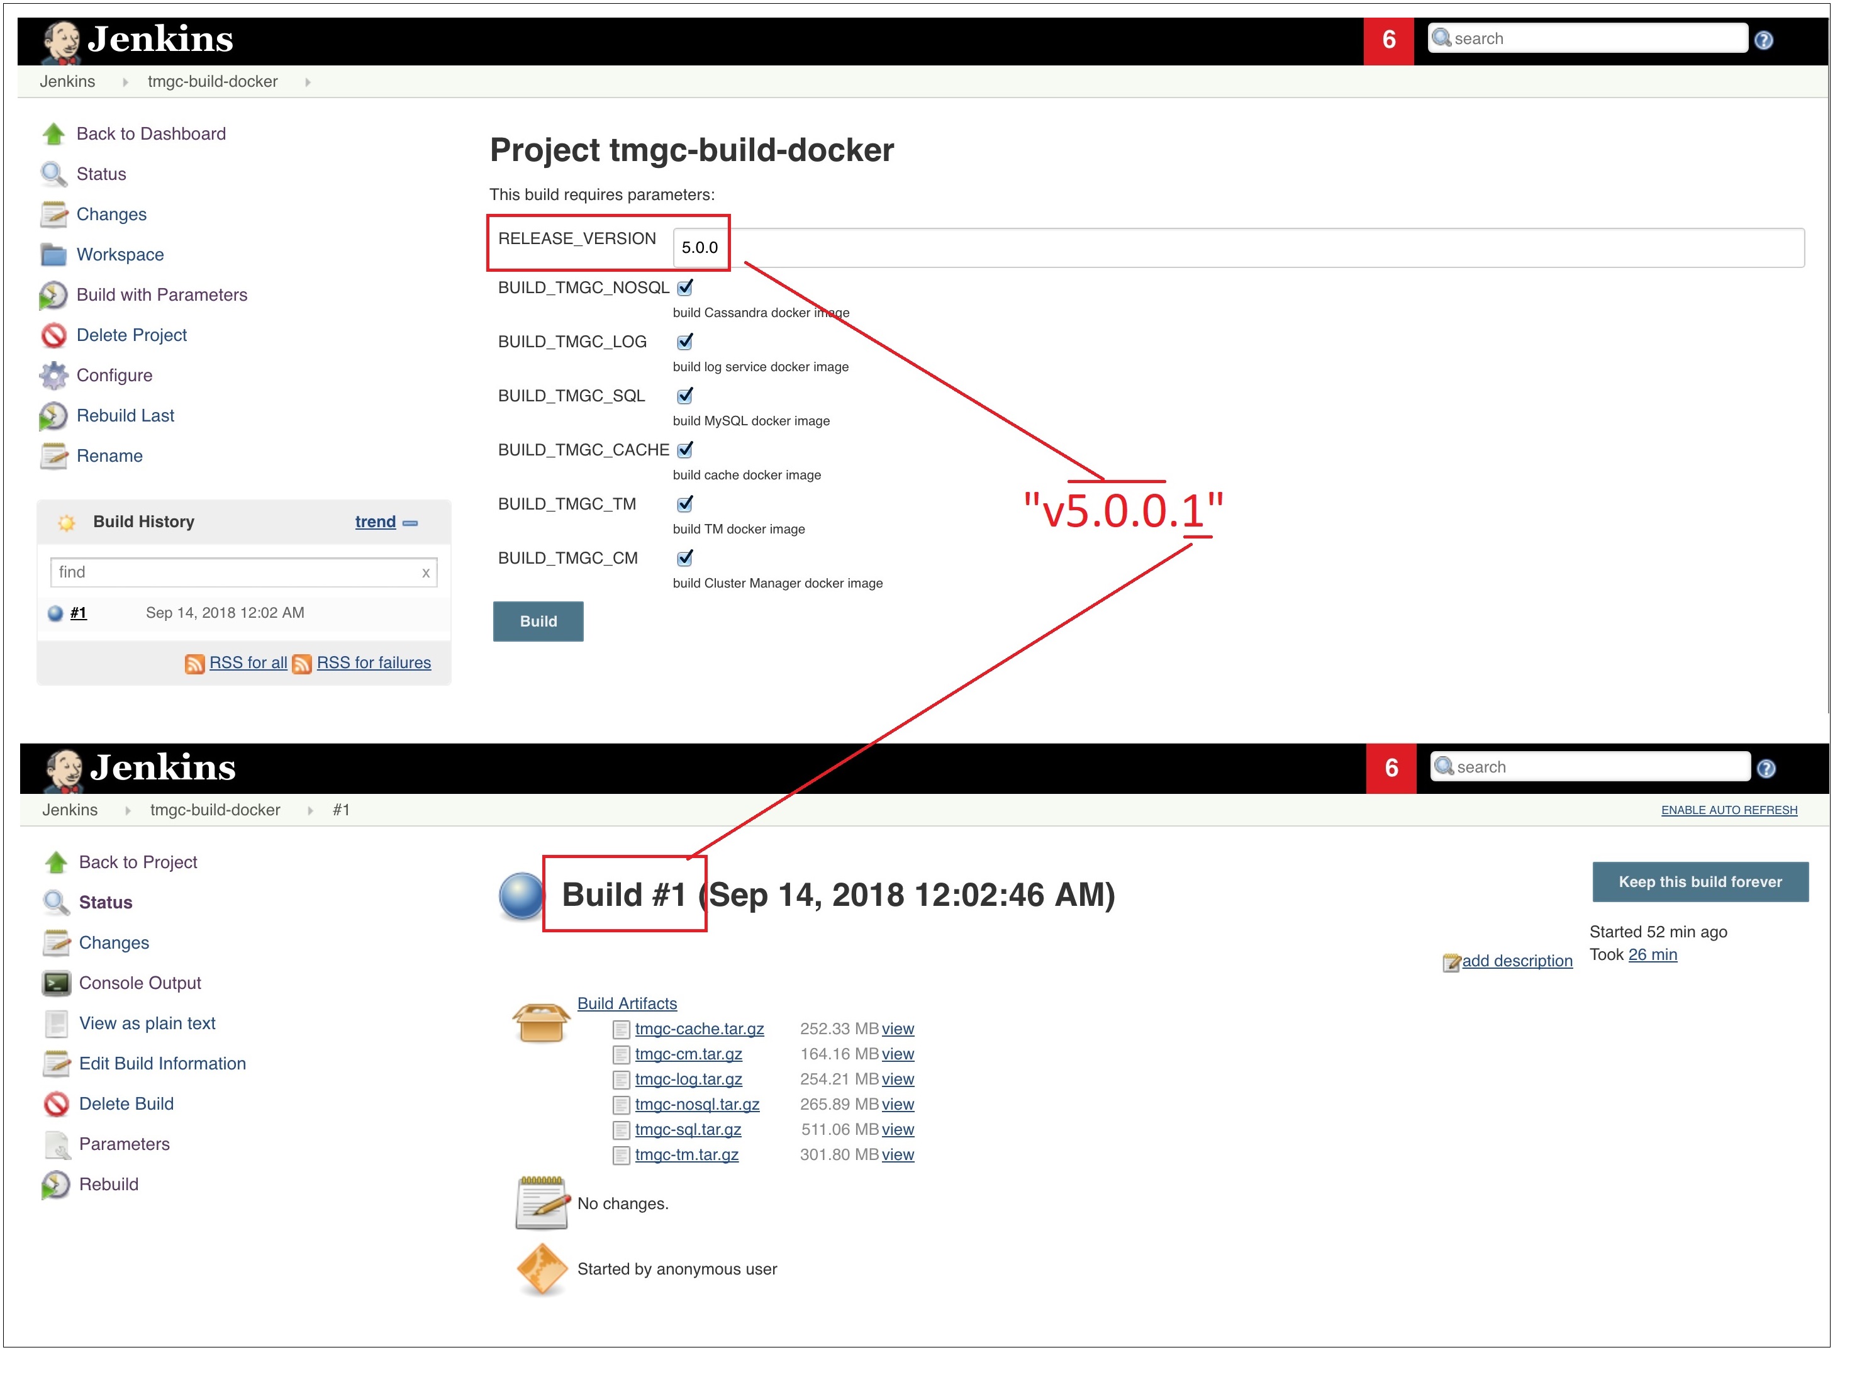
Task: Click the Back to Dashboard arrow icon
Action: coord(53,134)
